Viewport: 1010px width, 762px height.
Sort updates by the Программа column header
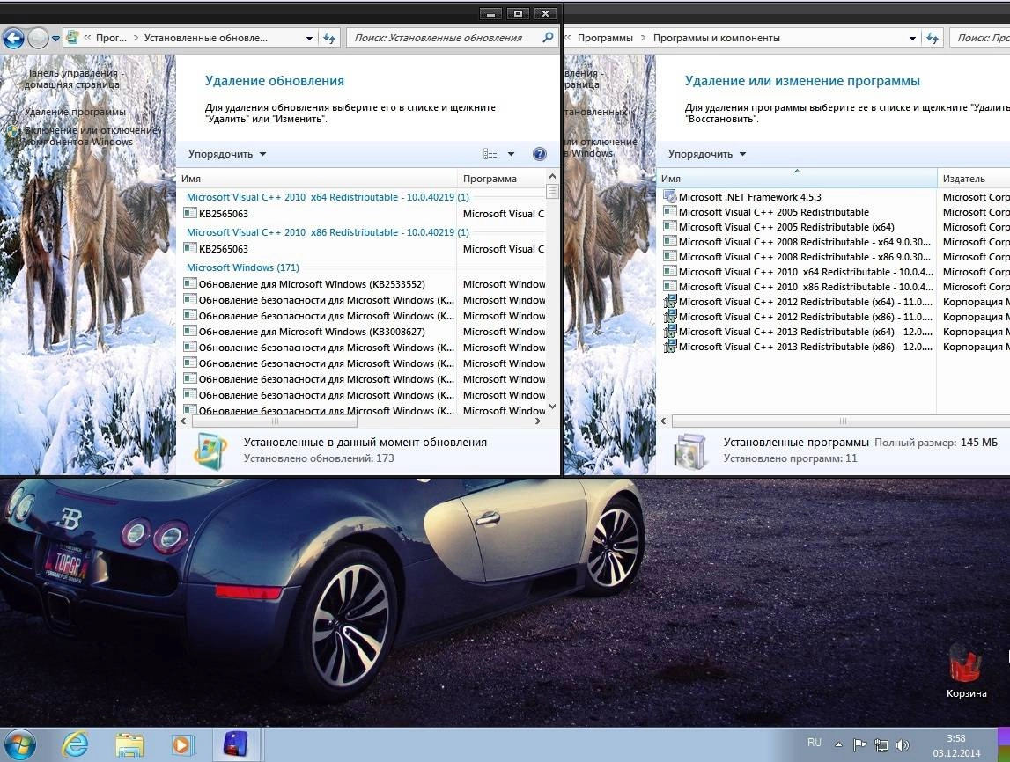pos(502,179)
